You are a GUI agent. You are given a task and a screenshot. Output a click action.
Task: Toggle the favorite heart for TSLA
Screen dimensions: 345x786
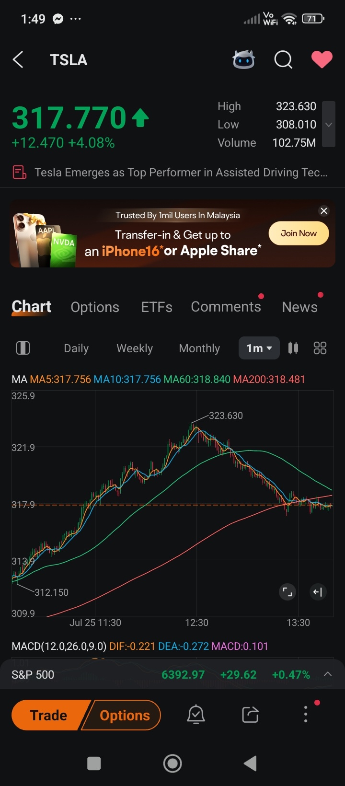[x=322, y=60]
